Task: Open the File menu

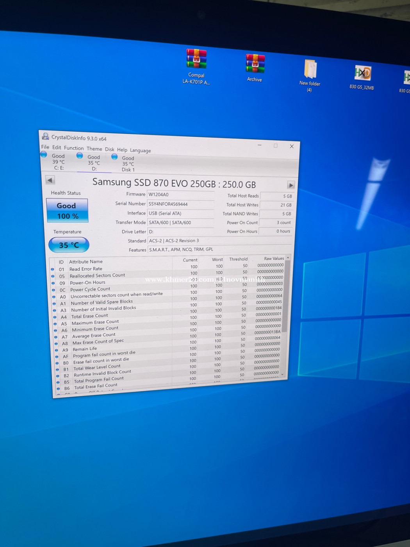Action: (45, 147)
